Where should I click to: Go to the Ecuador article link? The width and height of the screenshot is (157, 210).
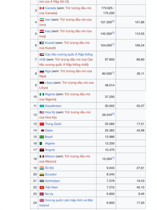click(x=51, y=174)
